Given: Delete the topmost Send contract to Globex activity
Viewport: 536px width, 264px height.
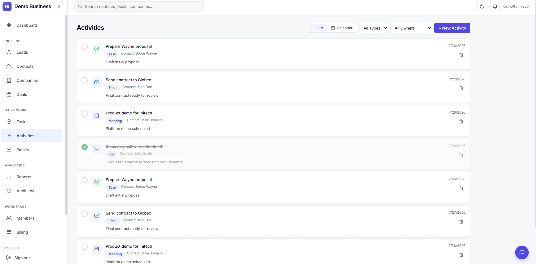Looking at the screenshot, I should click(461, 88).
